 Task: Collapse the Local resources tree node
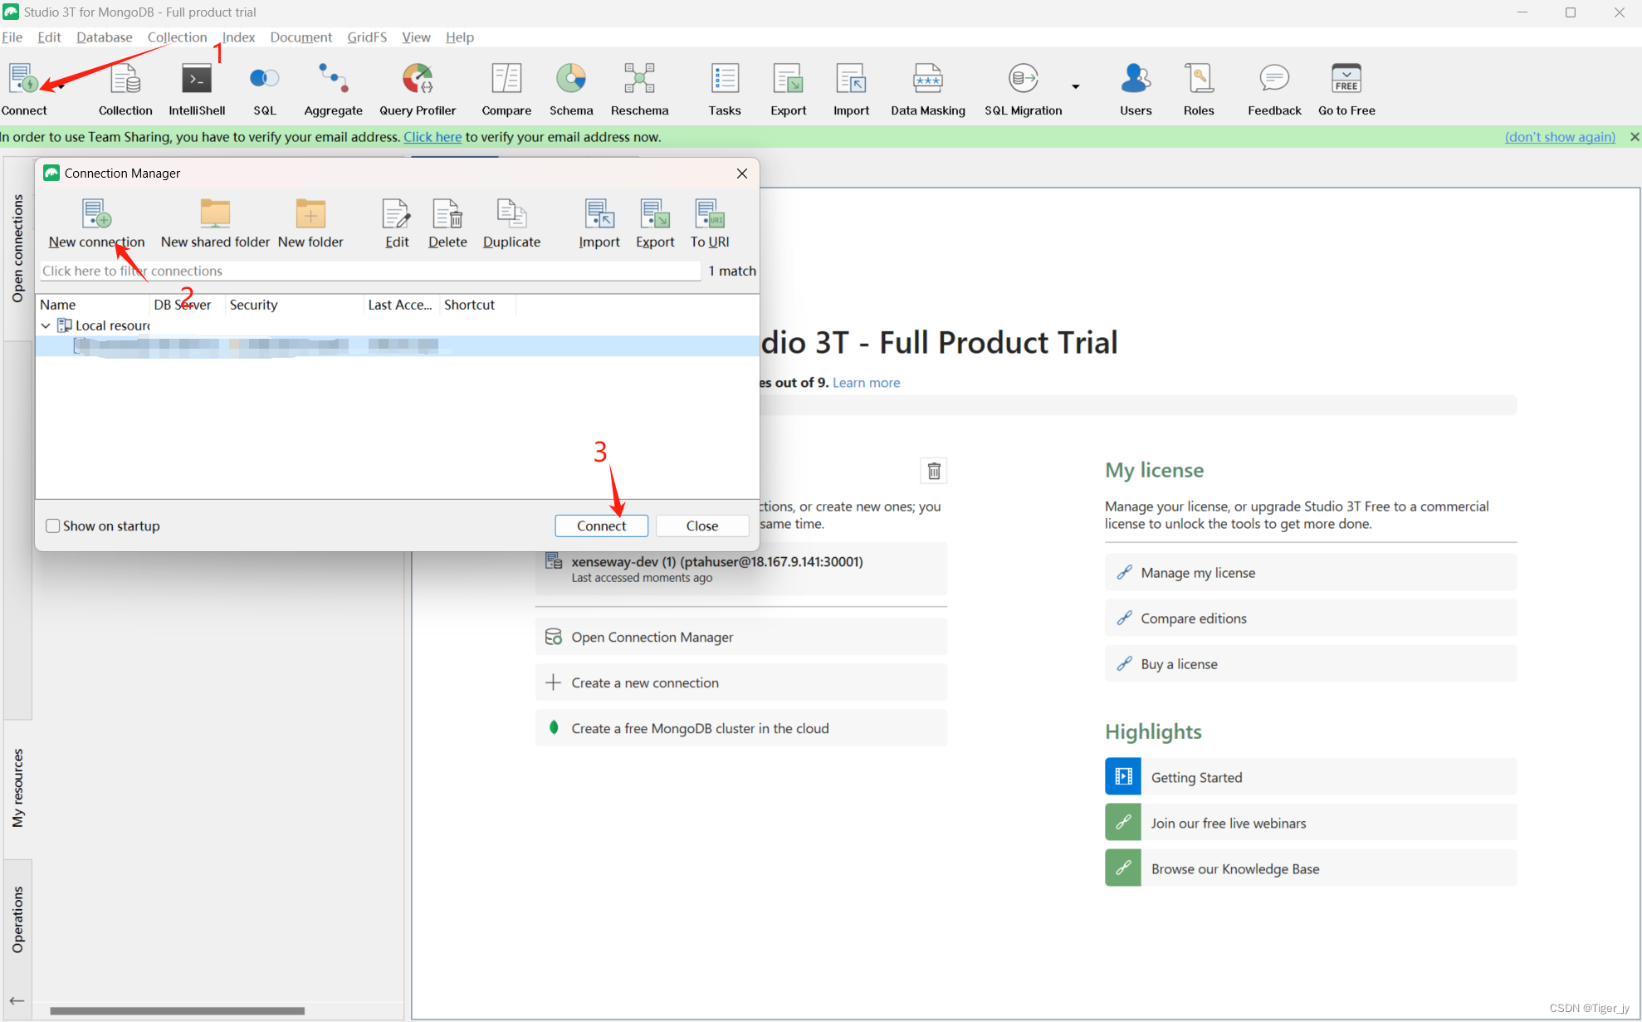pos(46,325)
